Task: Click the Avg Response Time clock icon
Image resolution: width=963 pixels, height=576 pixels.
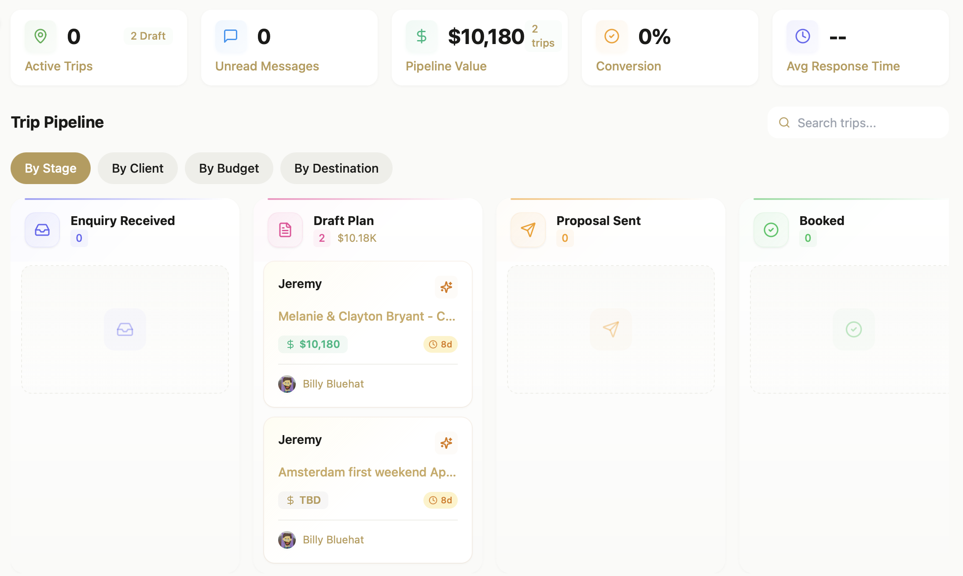Action: [x=802, y=37]
